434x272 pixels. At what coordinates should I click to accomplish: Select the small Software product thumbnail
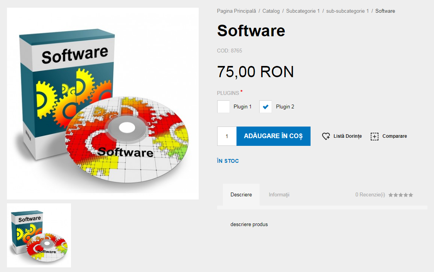point(39,235)
